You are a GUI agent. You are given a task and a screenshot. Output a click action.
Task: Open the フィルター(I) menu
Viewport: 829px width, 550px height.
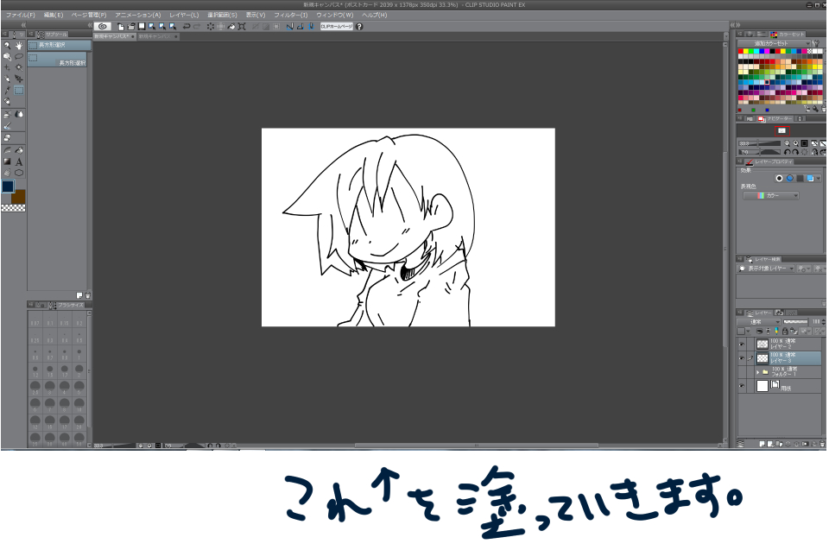pos(290,15)
